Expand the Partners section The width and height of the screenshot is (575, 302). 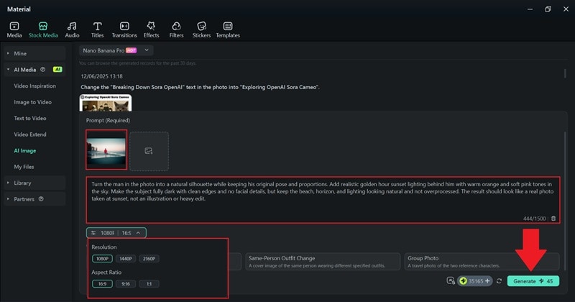coord(34,199)
